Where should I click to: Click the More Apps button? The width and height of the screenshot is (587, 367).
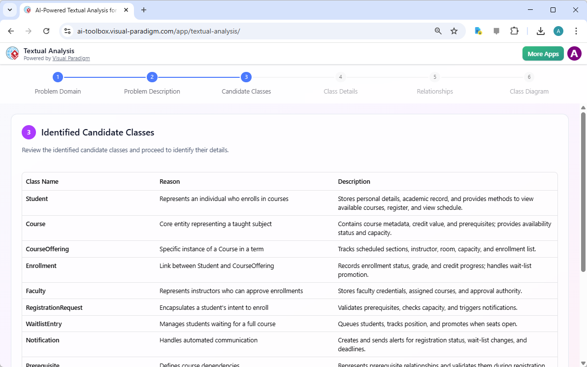[x=543, y=53]
